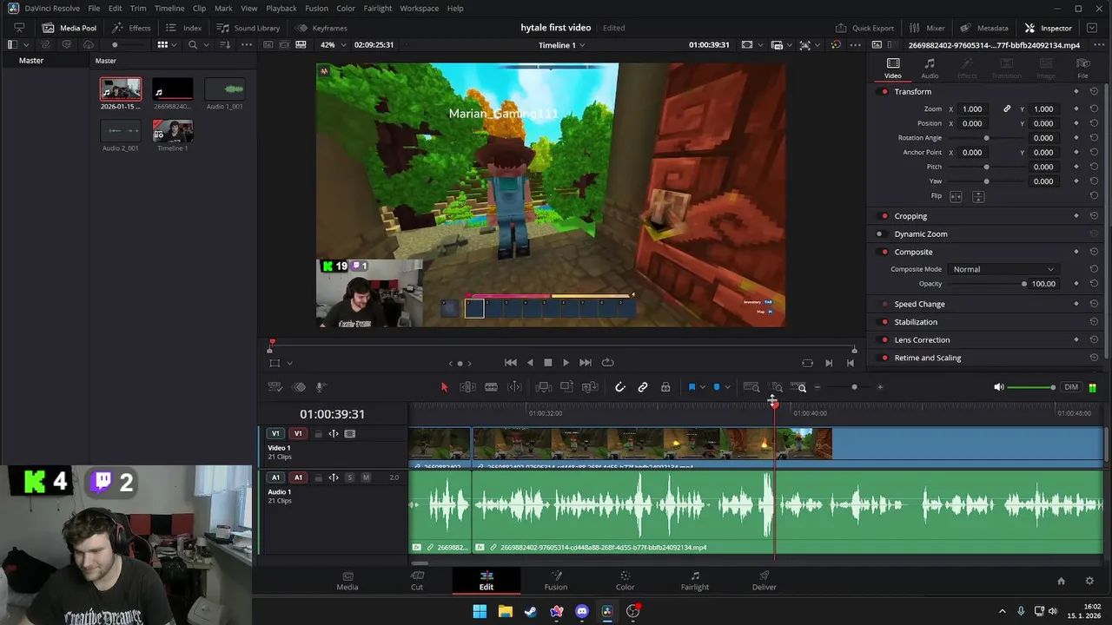The width and height of the screenshot is (1112, 625).
Task: Click the timeline Custom Zoom icon
Action: [798, 387]
